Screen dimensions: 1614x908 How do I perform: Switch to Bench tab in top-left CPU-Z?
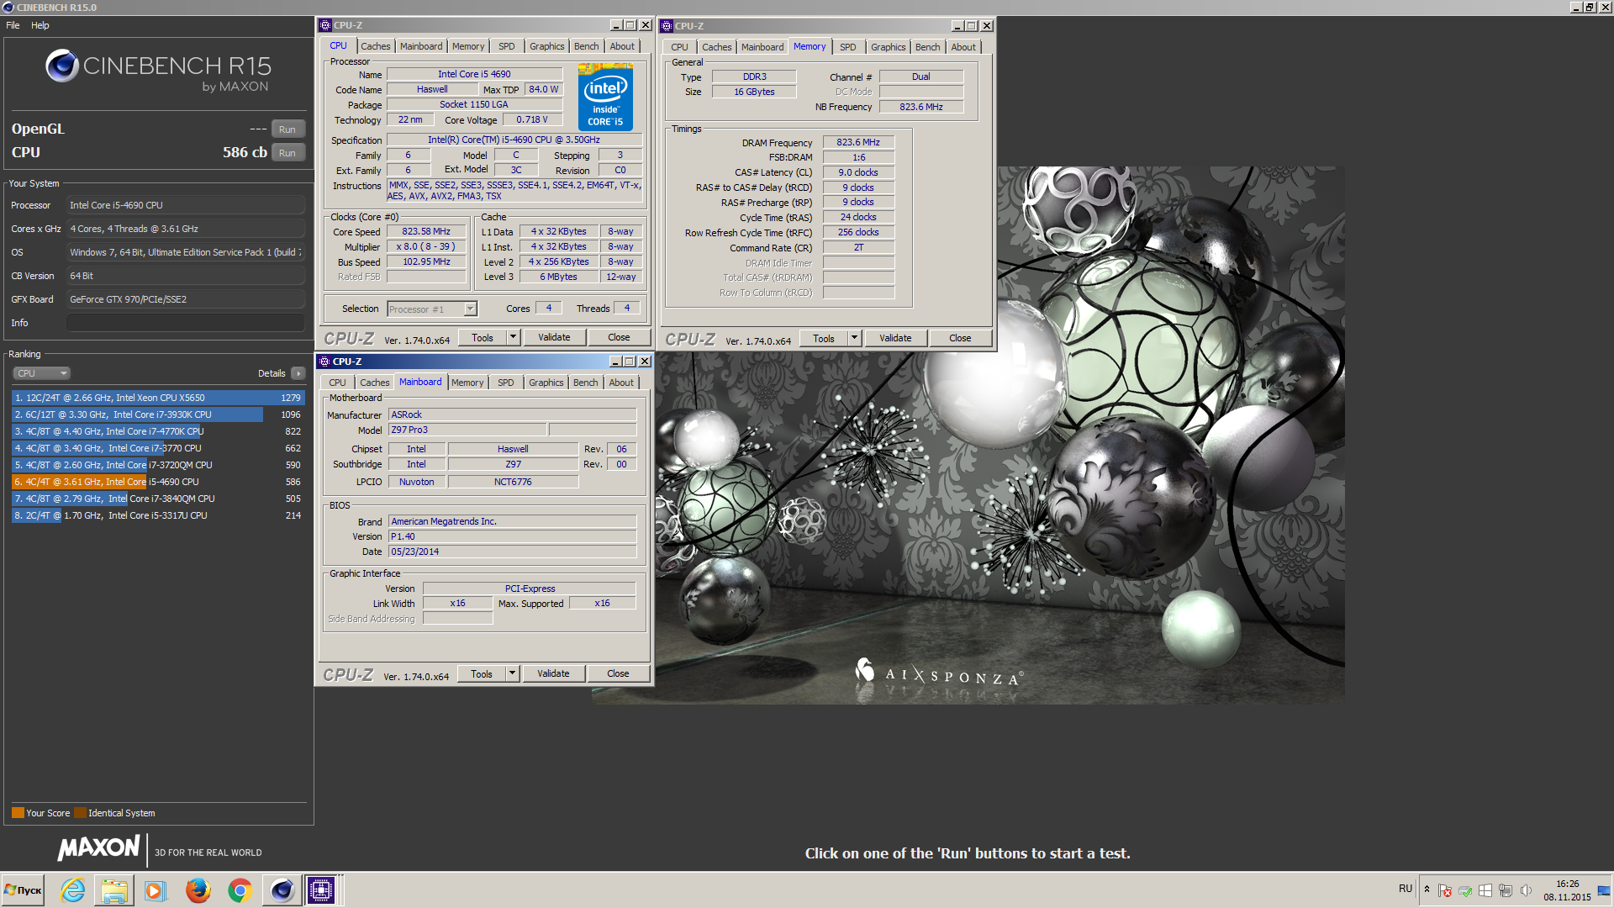(587, 46)
